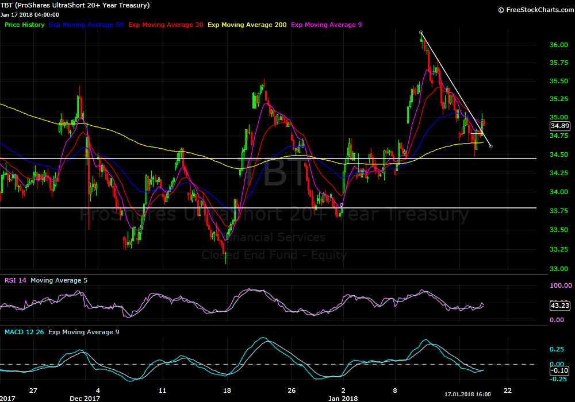
Task: Click the 34.89 current price tag
Action: pos(559,126)
